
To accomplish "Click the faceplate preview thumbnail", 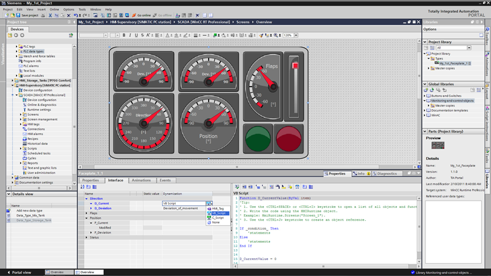I will [438, 145].
